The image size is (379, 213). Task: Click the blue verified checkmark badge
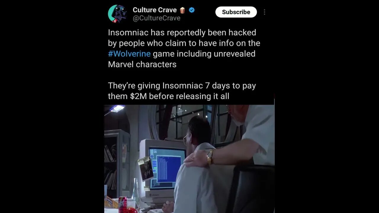192,10
